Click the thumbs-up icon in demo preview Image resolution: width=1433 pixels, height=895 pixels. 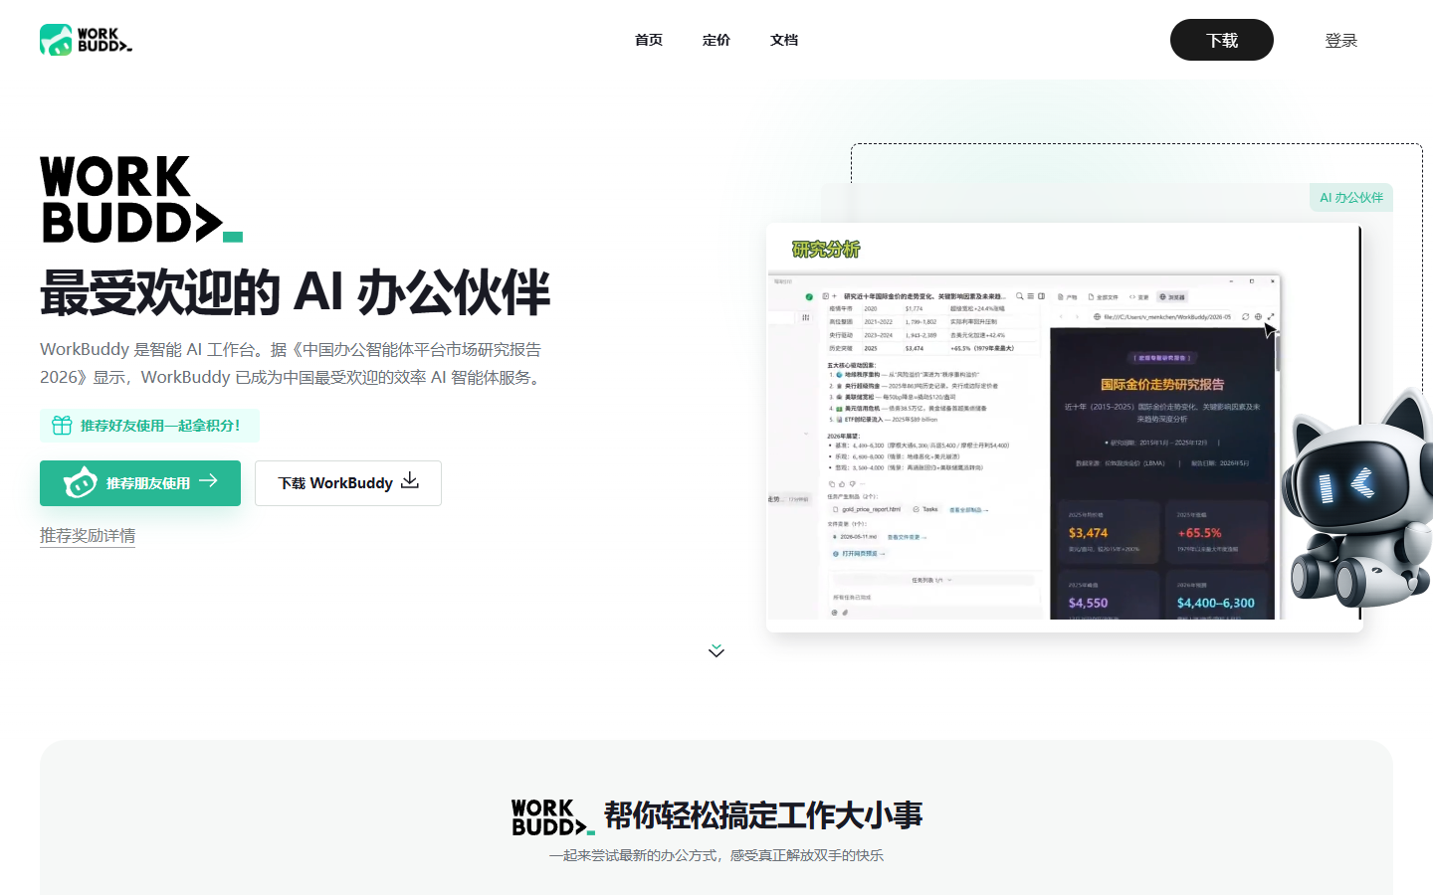tap(842, 484)
